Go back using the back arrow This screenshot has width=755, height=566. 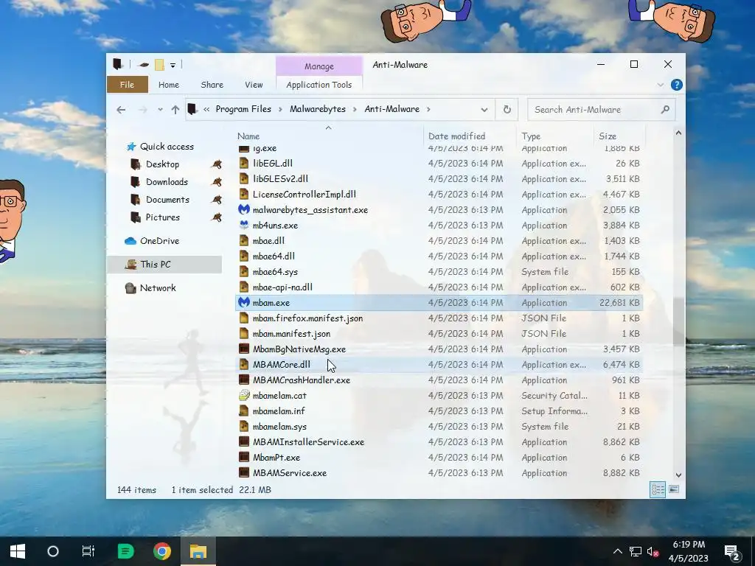[x=121, y=110]
